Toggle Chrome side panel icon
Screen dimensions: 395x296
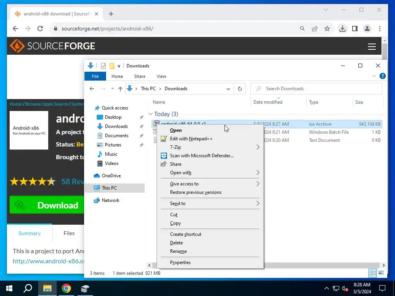(x=355, y=29)
